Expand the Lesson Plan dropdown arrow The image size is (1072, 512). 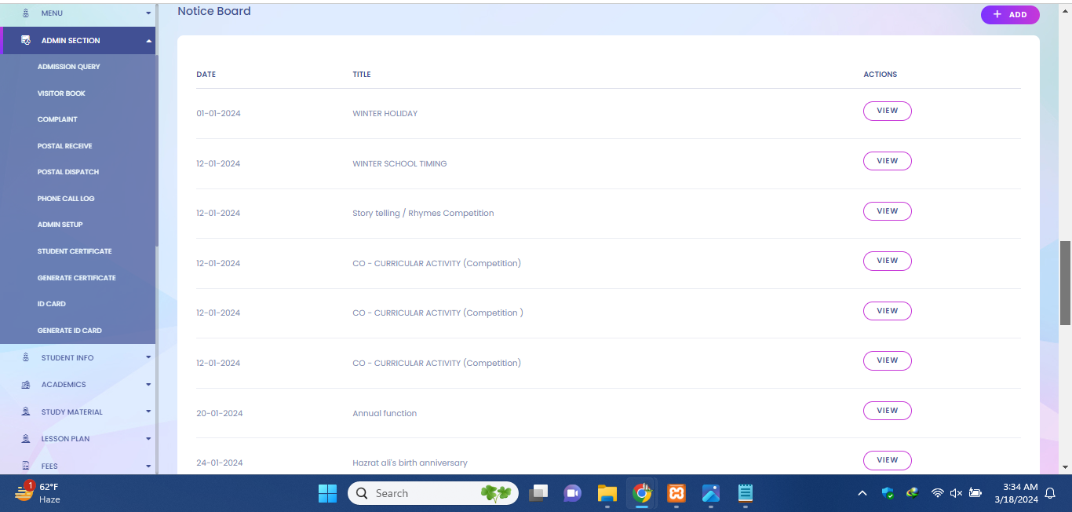[148, 439]
